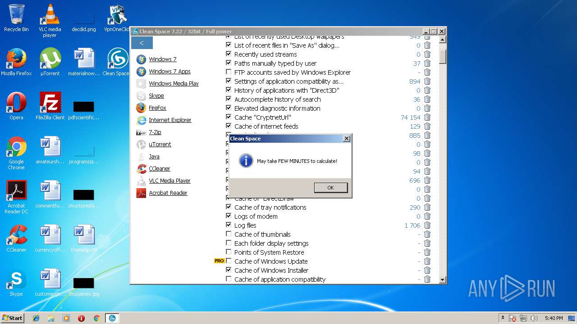Click the CCleaner sidebar icon
The image size is (577, 324).
141,169
